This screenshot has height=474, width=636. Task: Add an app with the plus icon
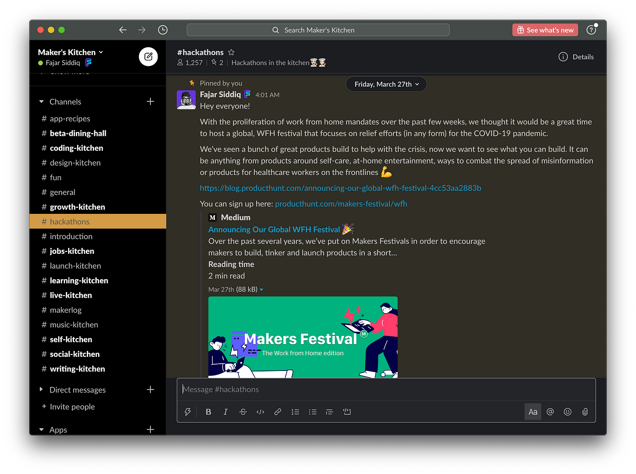click(x=150, y=429)
